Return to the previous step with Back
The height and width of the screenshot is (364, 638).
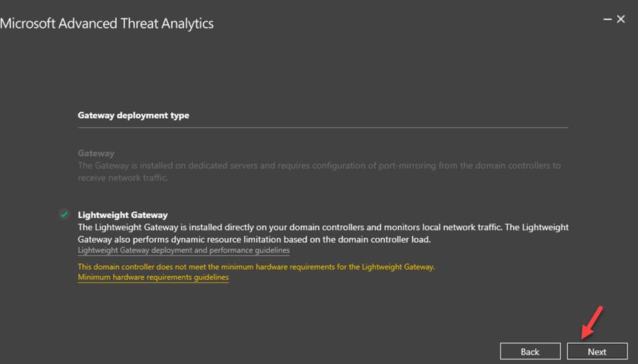click(530, 351)
